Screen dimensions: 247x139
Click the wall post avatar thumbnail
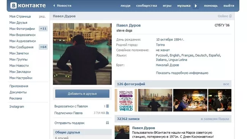tap(122, 132)
